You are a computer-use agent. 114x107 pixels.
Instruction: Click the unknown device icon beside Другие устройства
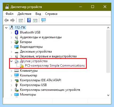point(17,61)
